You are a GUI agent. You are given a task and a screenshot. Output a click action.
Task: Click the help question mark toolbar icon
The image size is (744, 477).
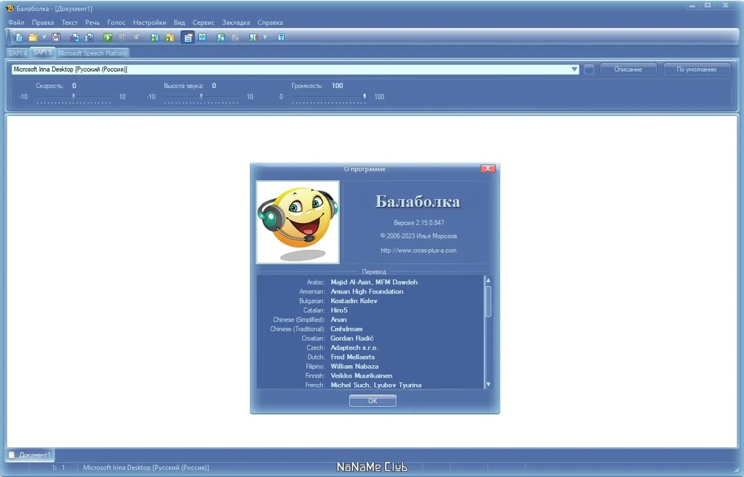pyautogui.click(x=281, y=37)
